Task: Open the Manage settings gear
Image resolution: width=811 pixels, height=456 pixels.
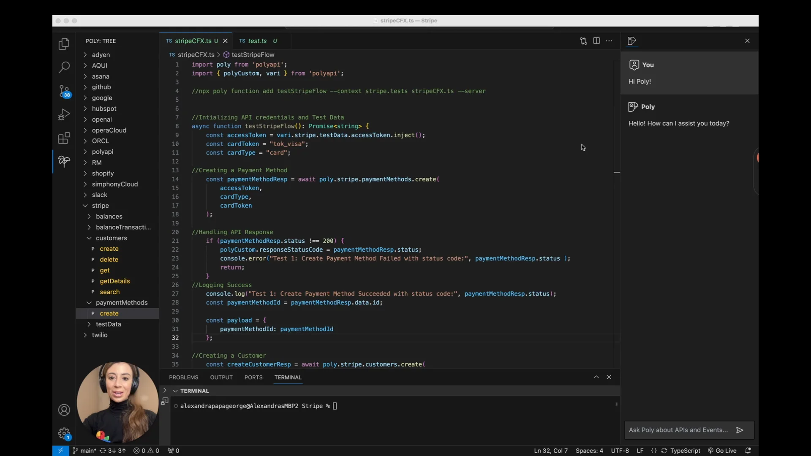Action: [64, 434]
